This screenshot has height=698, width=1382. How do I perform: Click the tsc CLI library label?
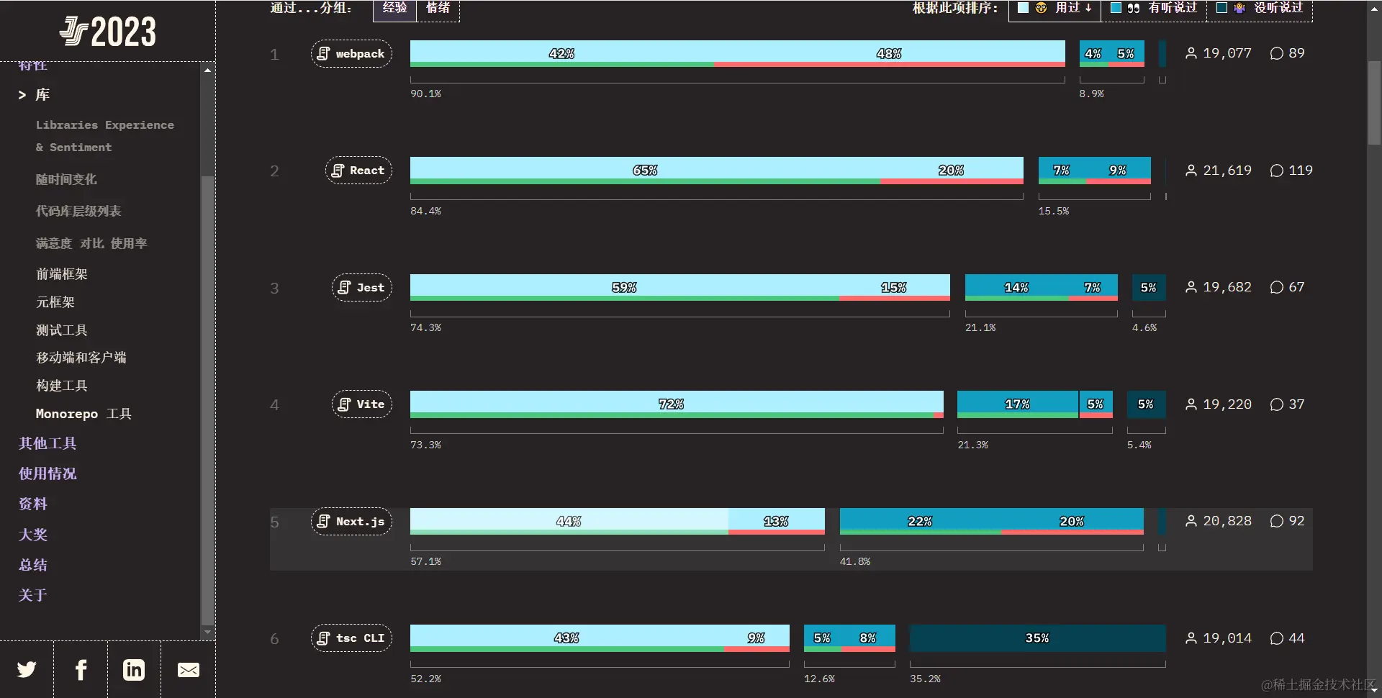click(x=351, y=638)
